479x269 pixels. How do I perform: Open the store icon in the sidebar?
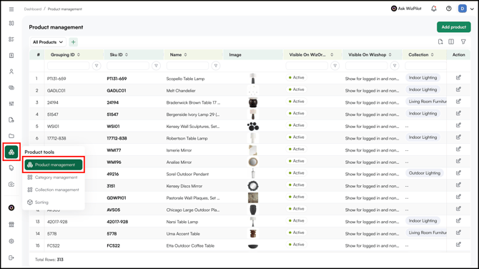click(11, 225)
